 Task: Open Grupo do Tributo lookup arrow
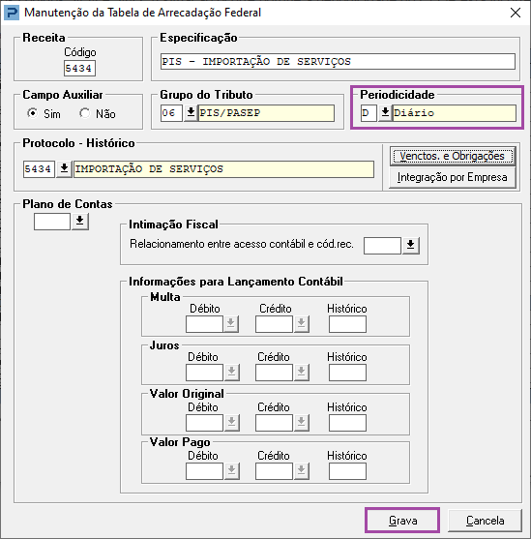click(x=191, y=113)
